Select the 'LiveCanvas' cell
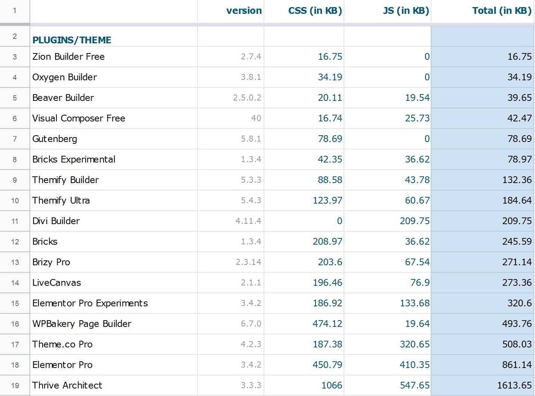This screenshot has width=535, height=396. [114, 283]
